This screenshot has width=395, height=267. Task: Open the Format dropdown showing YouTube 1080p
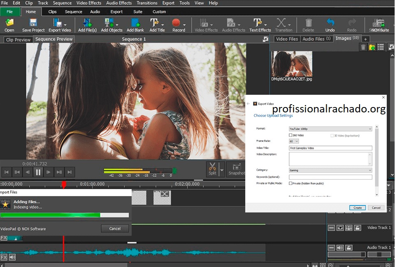330,129
